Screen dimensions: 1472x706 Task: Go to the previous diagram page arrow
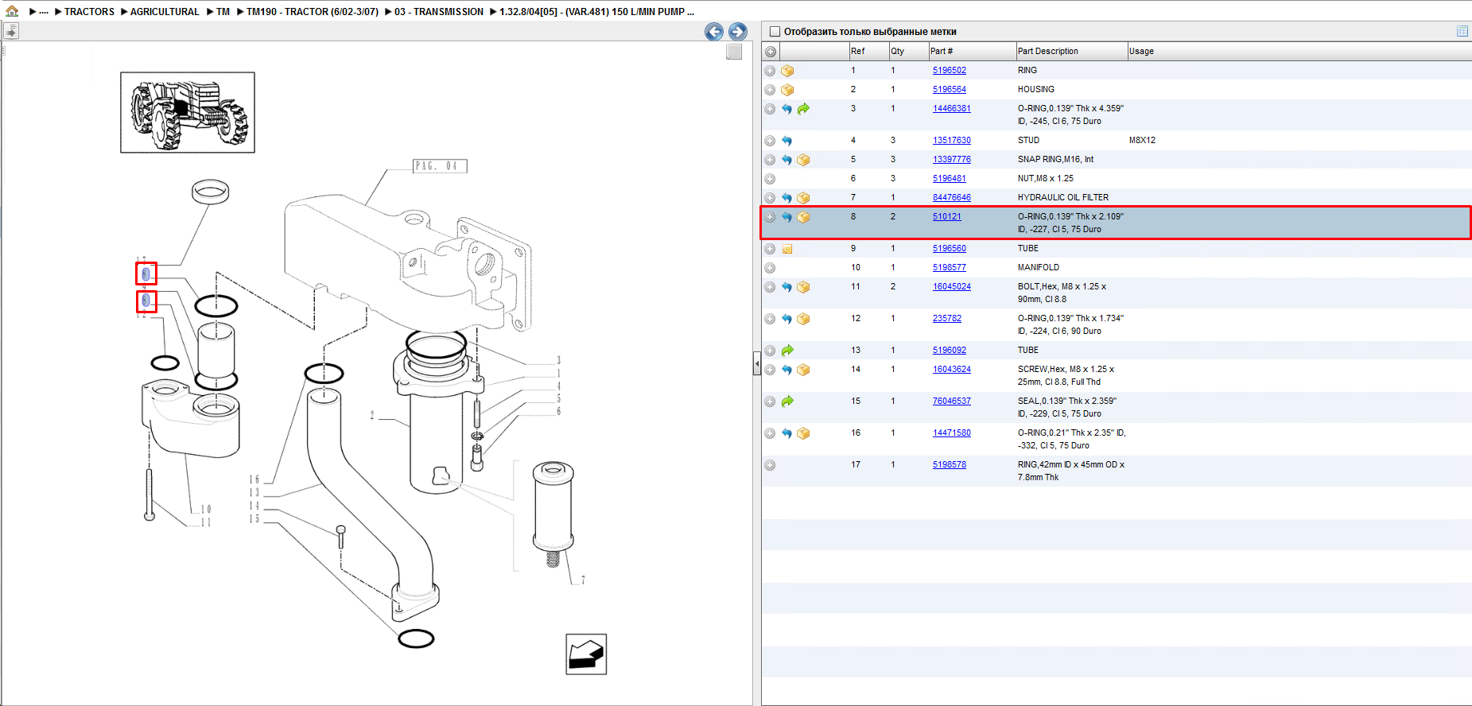point(714,32)
